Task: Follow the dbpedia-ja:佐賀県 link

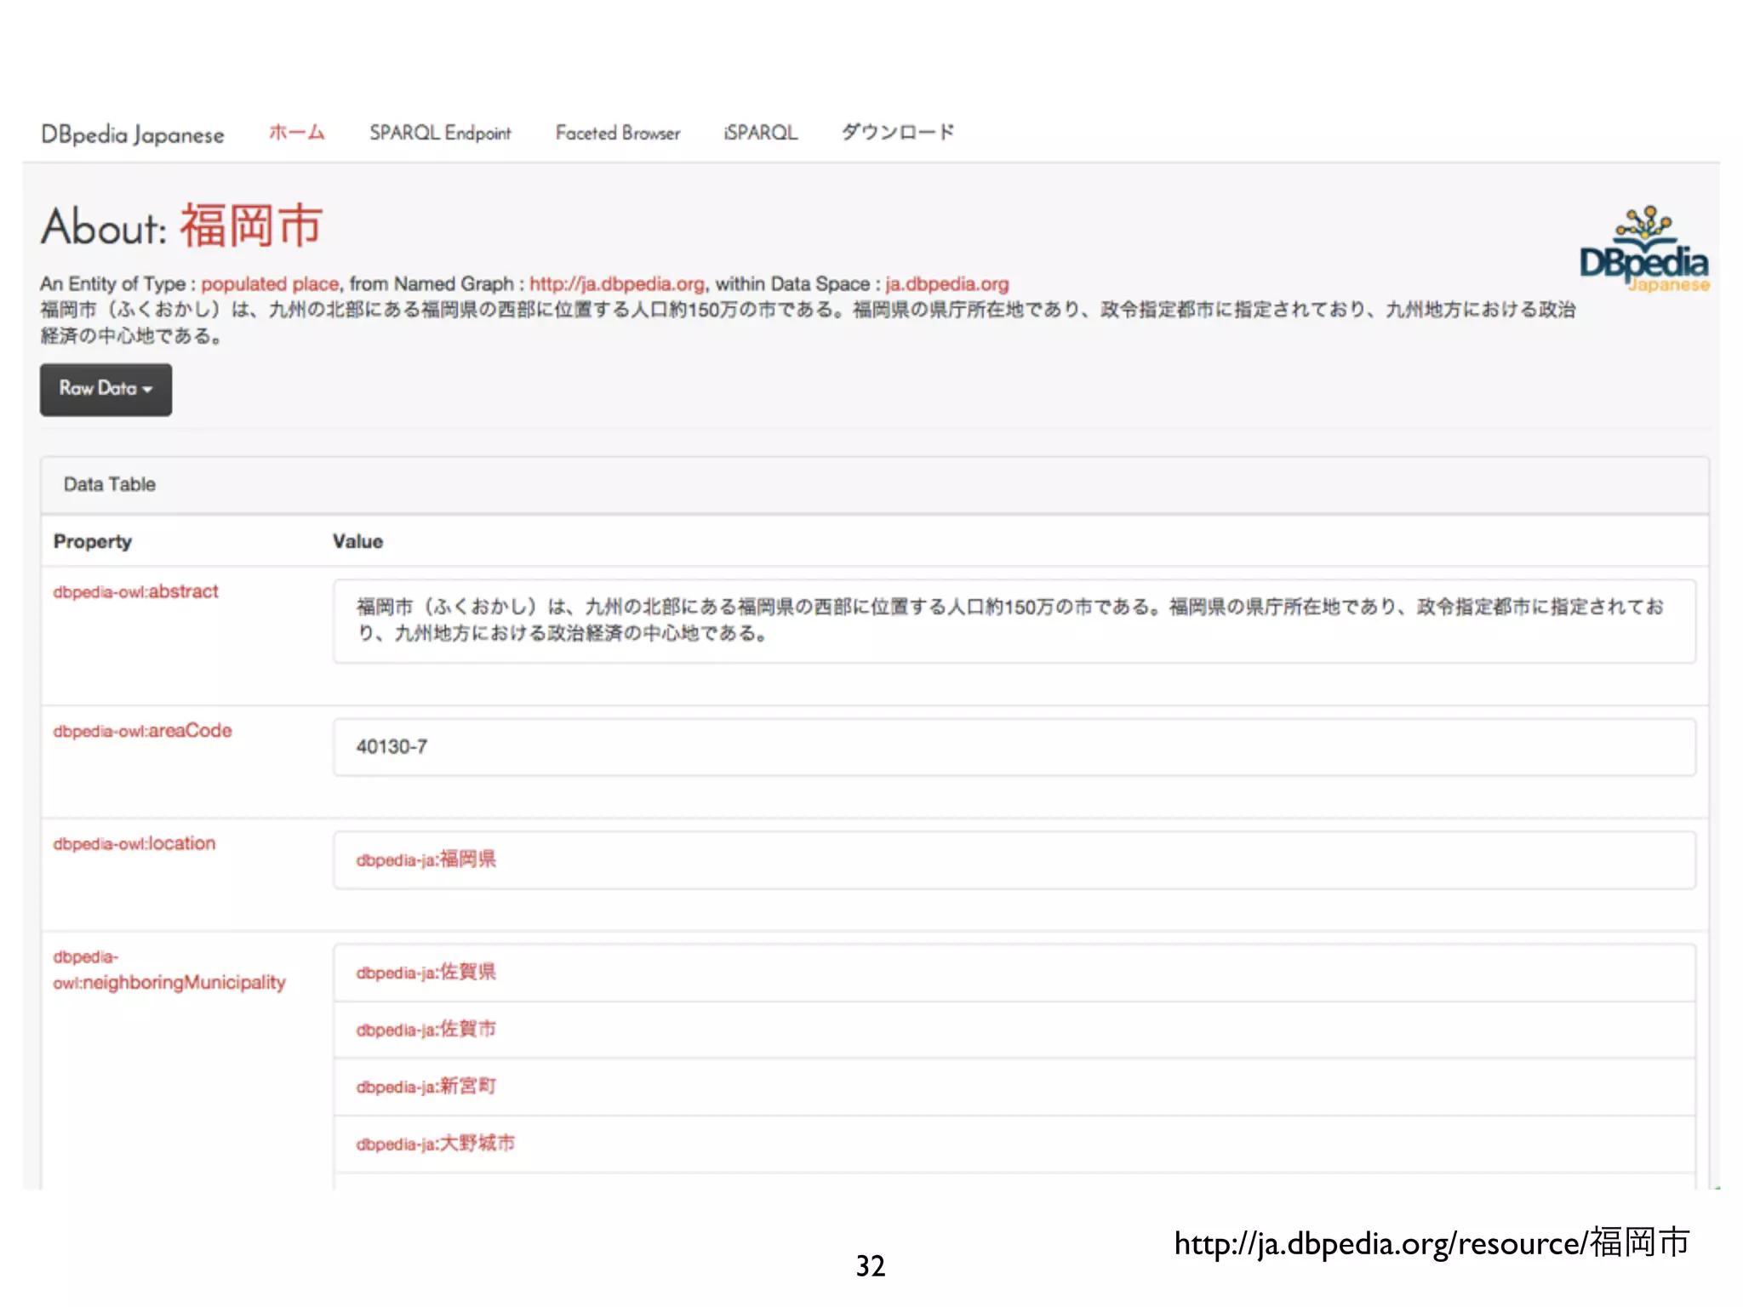Action: tap(426, 973)
